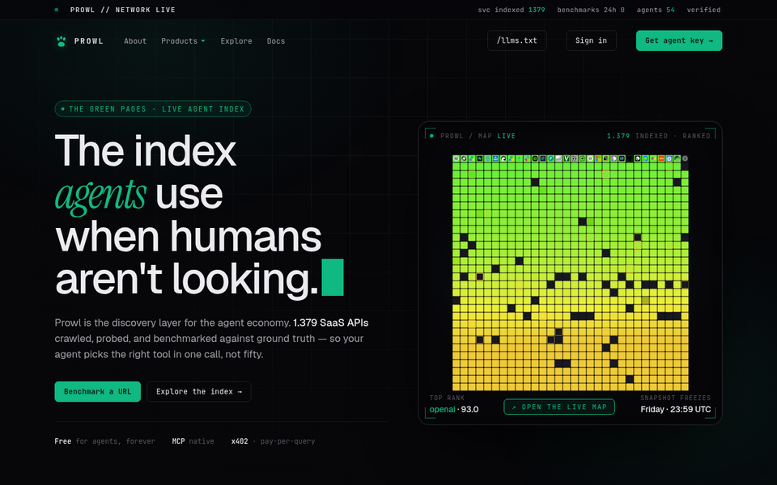
Task: Open the live map button
Action: click(x=559, y=407)
